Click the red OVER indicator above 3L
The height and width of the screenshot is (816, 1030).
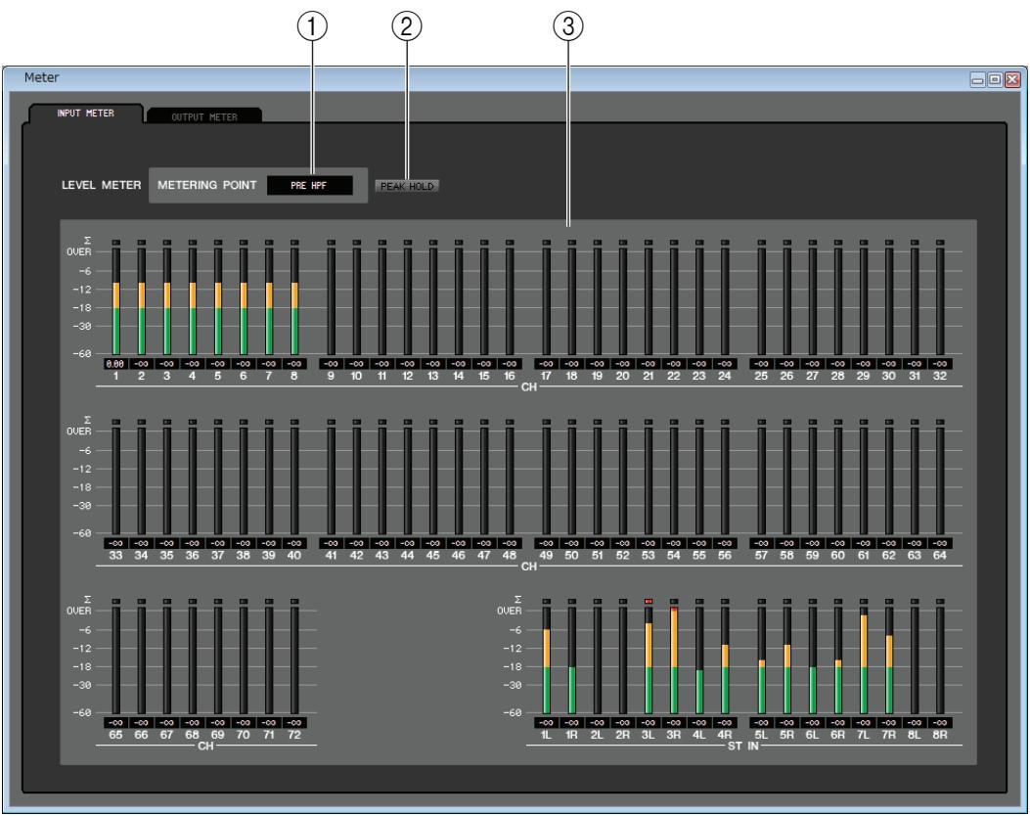point(649,601)
